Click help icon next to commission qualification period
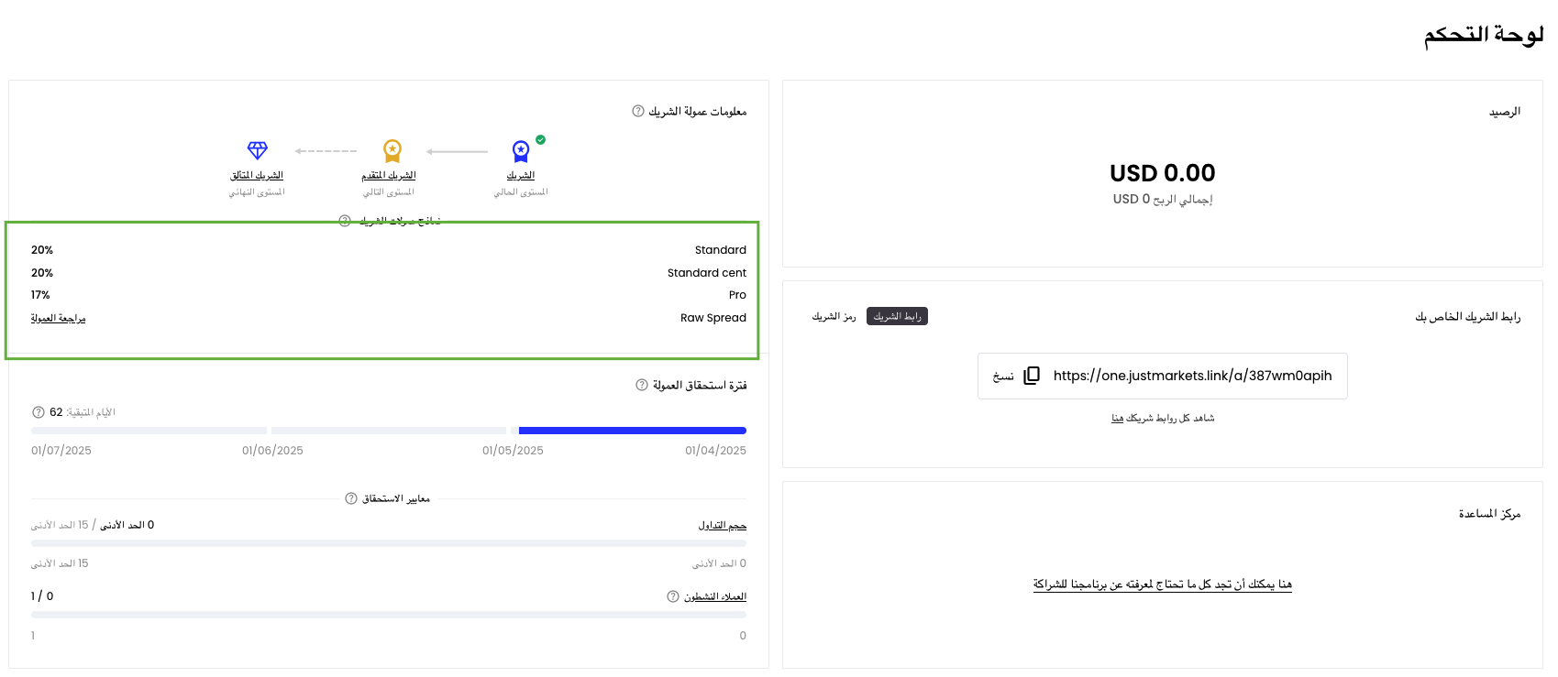1558x677 pixels. point(642,385)
